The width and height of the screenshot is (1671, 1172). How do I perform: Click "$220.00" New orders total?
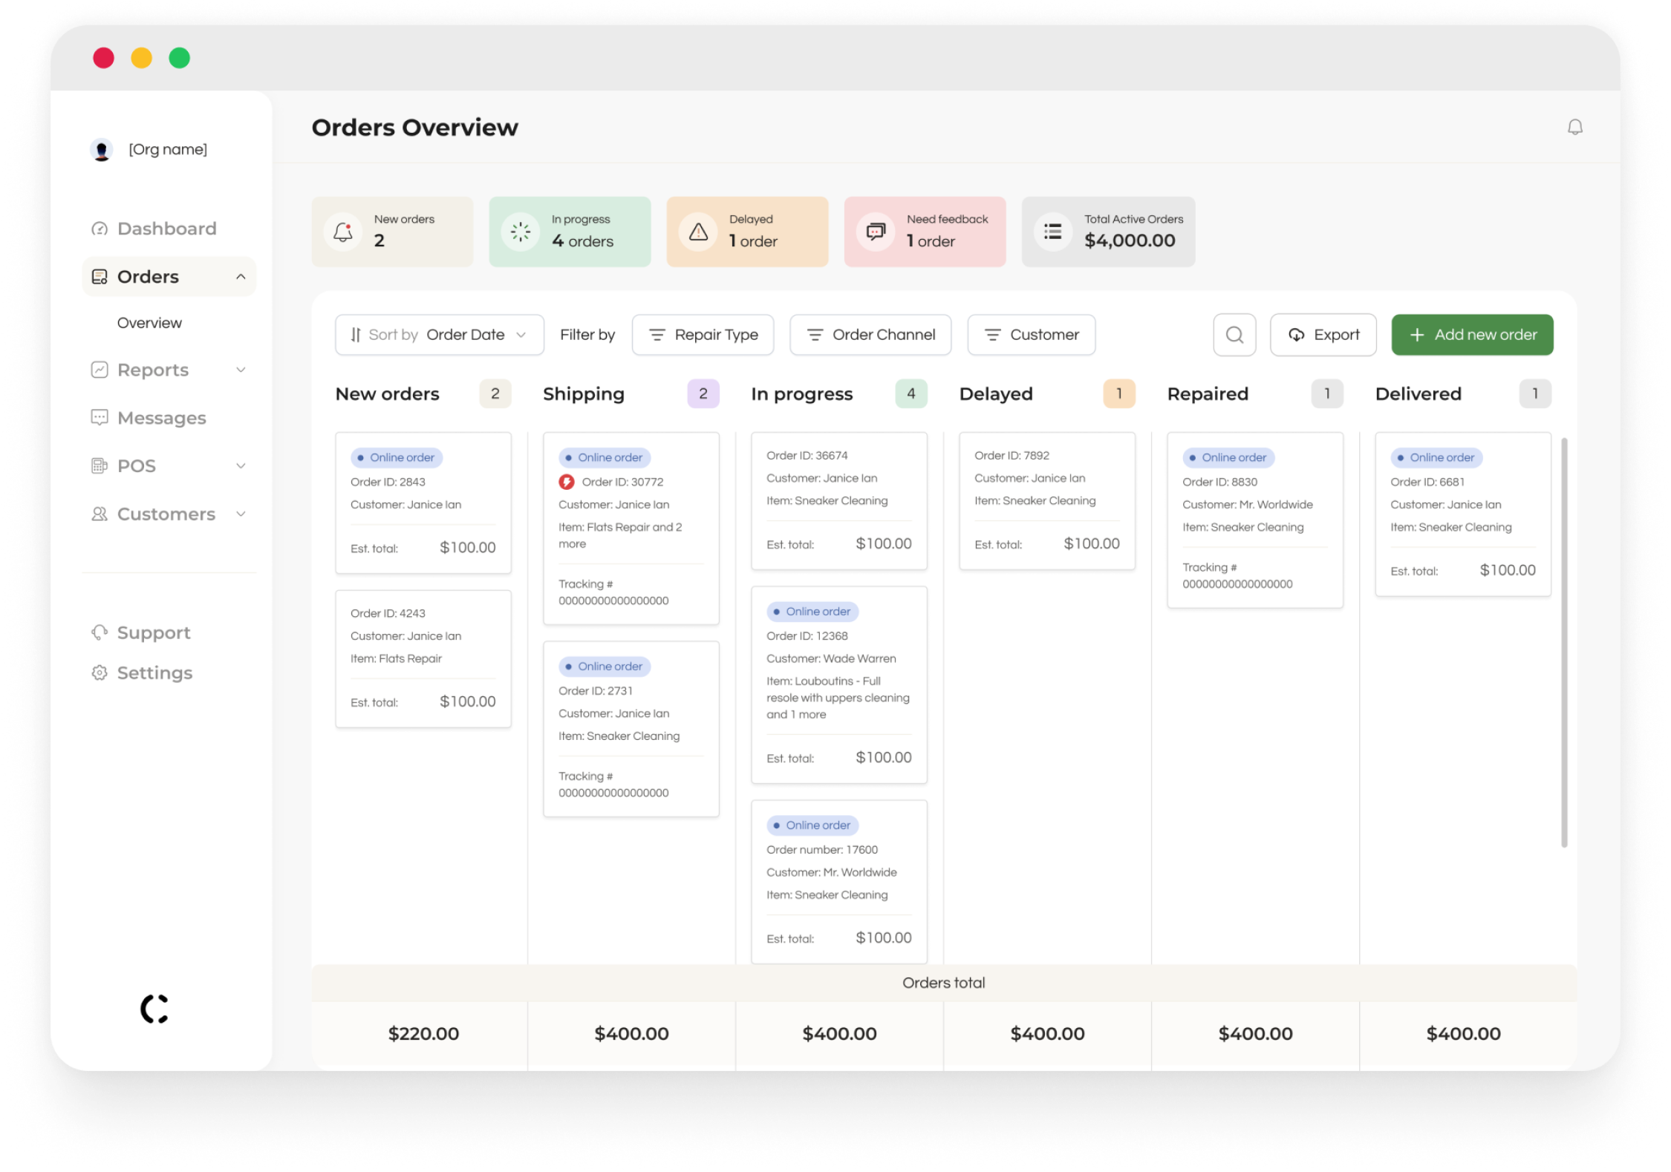pos(423,1033)
